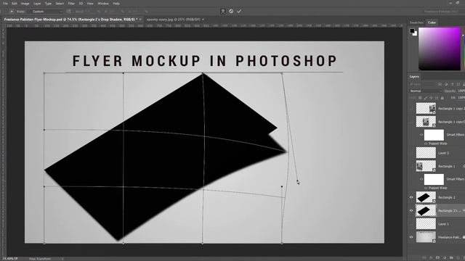Open the Select menu
This screenshot has height=261, width=465.
60,4
